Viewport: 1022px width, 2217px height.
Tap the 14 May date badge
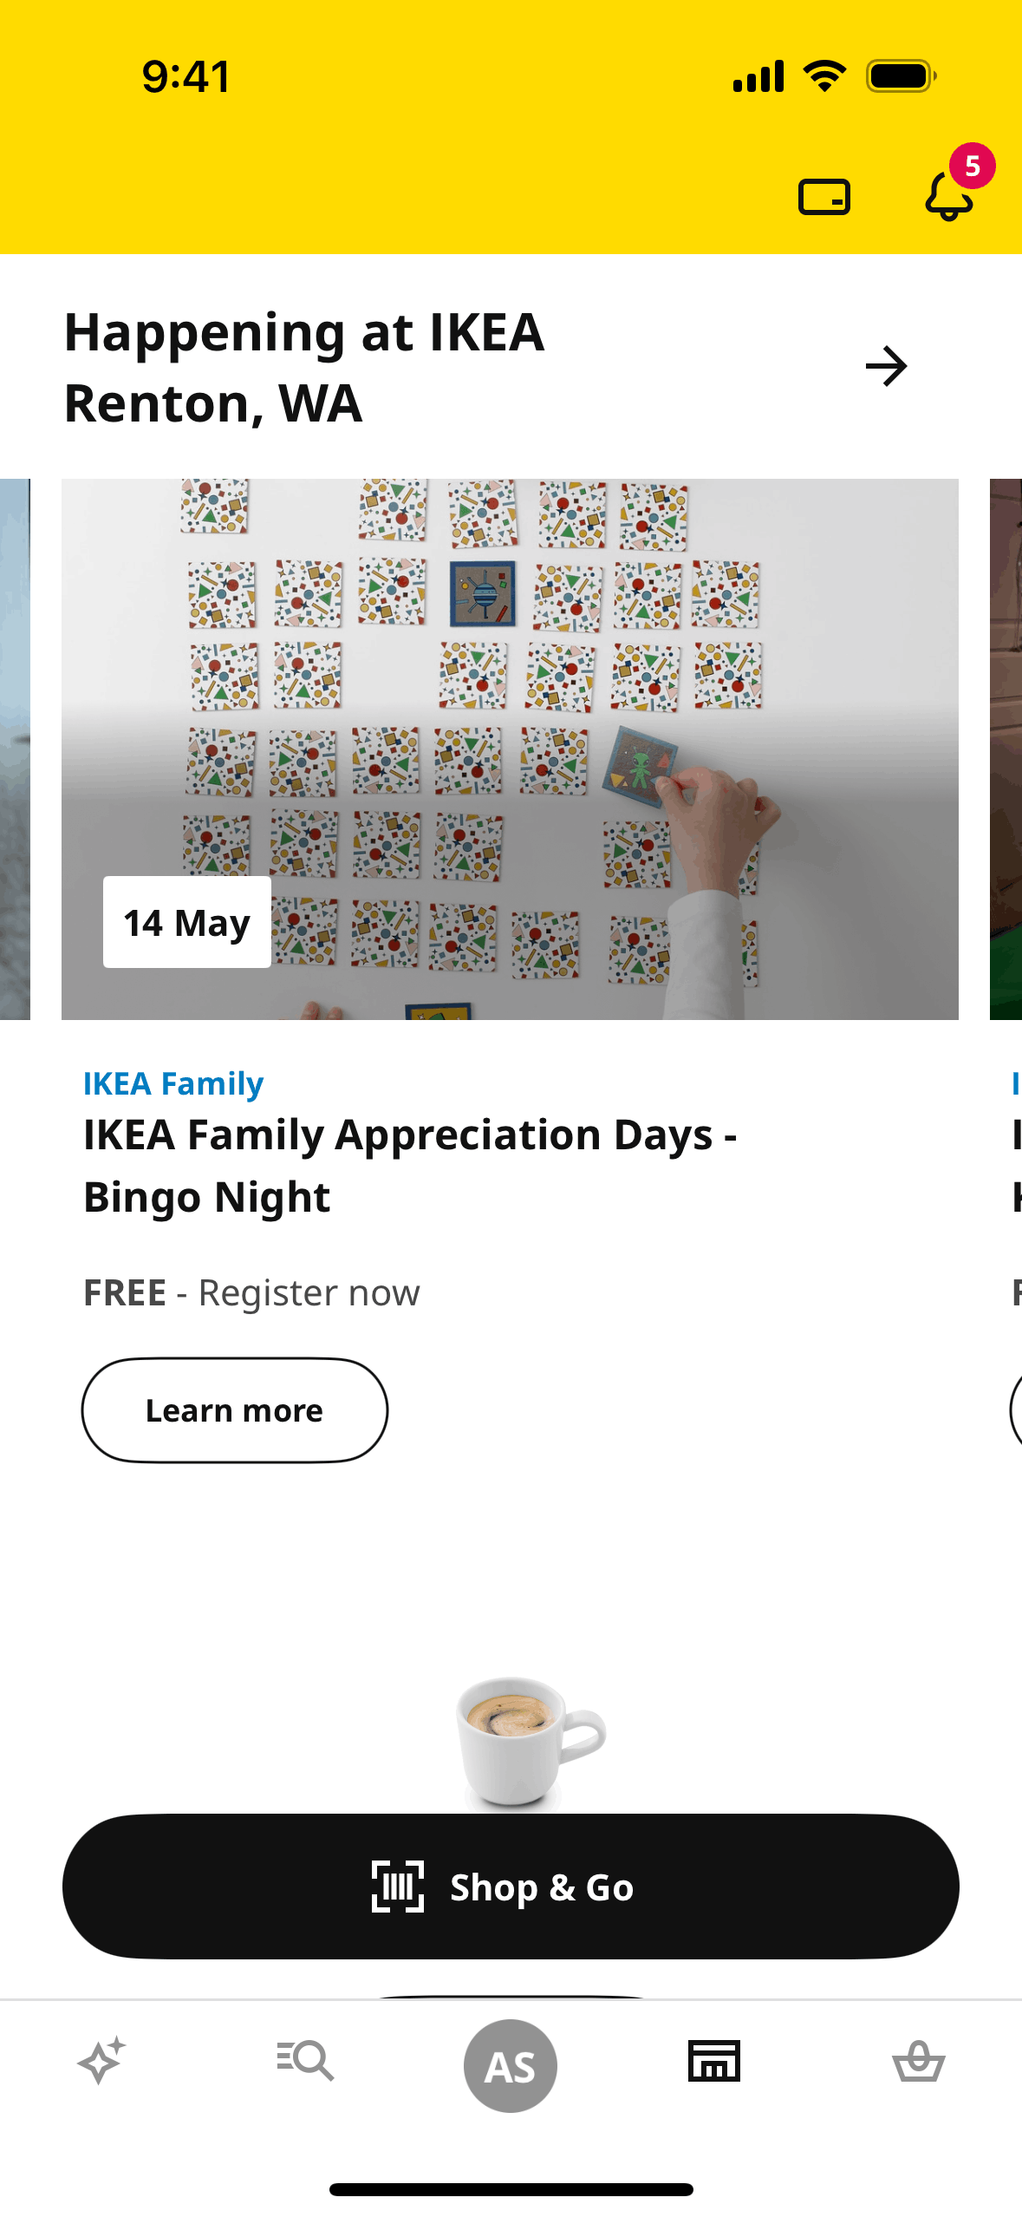(187, 923)
